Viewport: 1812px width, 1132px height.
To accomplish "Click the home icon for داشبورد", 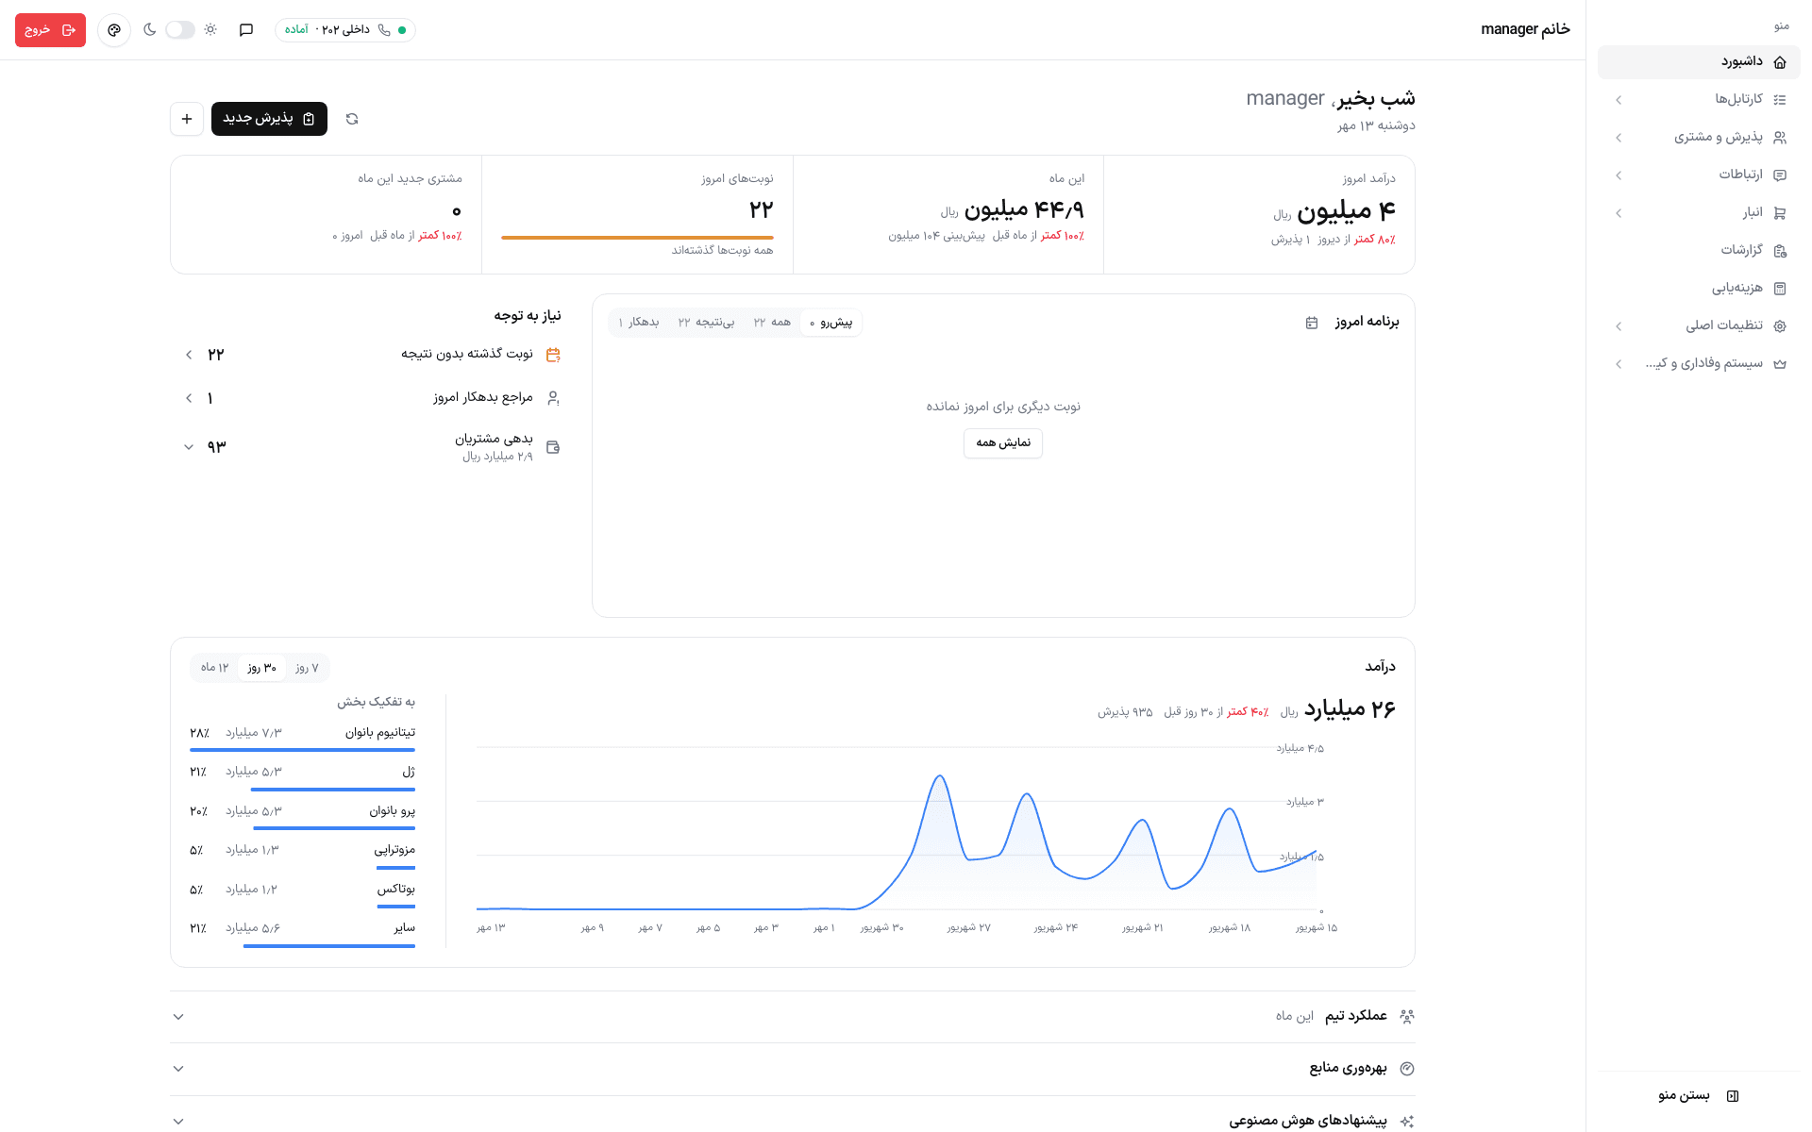I will [1780, 62].
